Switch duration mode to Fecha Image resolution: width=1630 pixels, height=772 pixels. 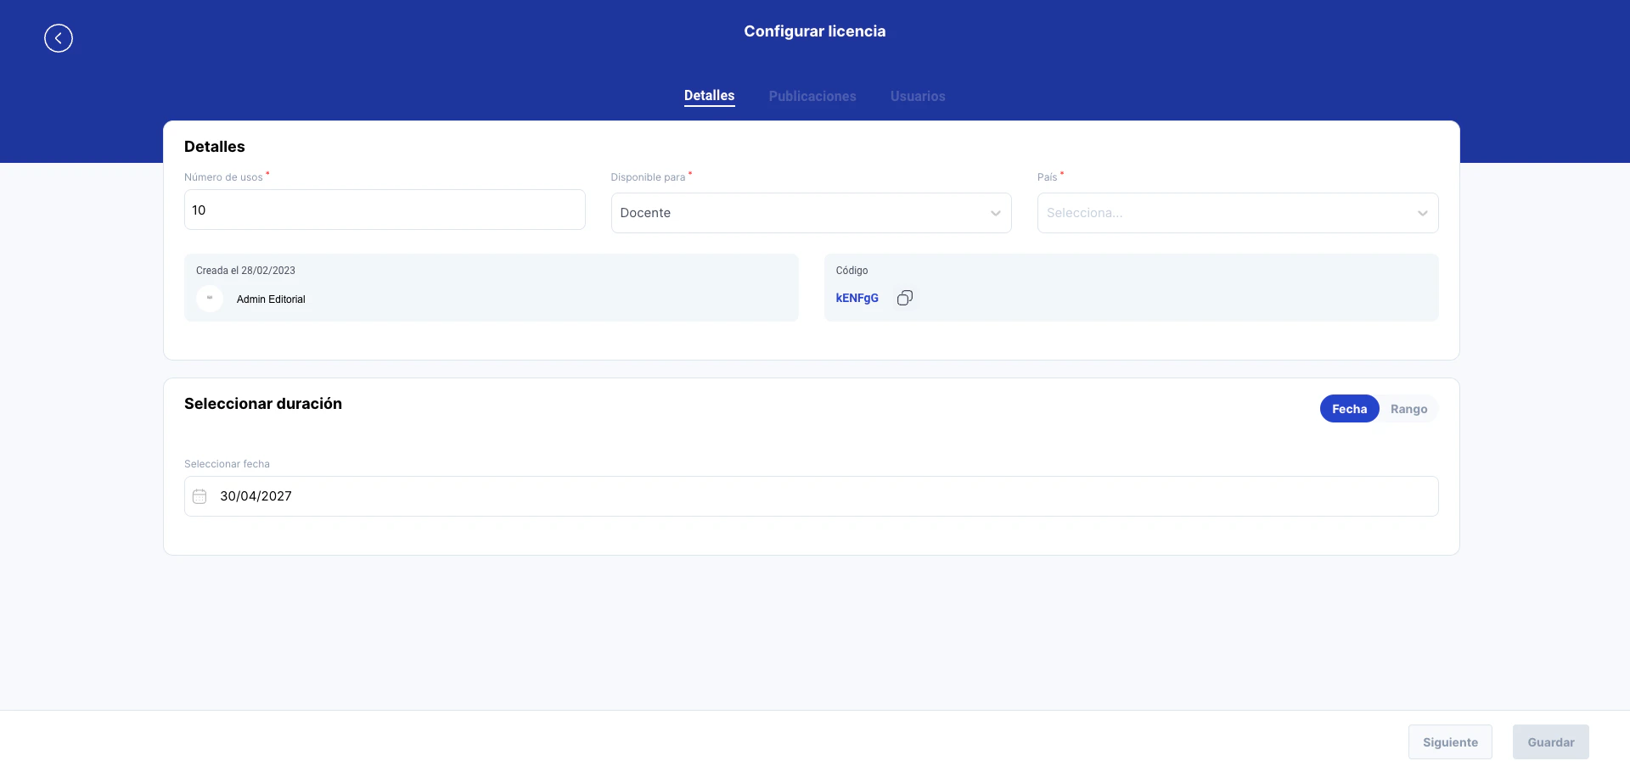click(x=1349, y=409)
